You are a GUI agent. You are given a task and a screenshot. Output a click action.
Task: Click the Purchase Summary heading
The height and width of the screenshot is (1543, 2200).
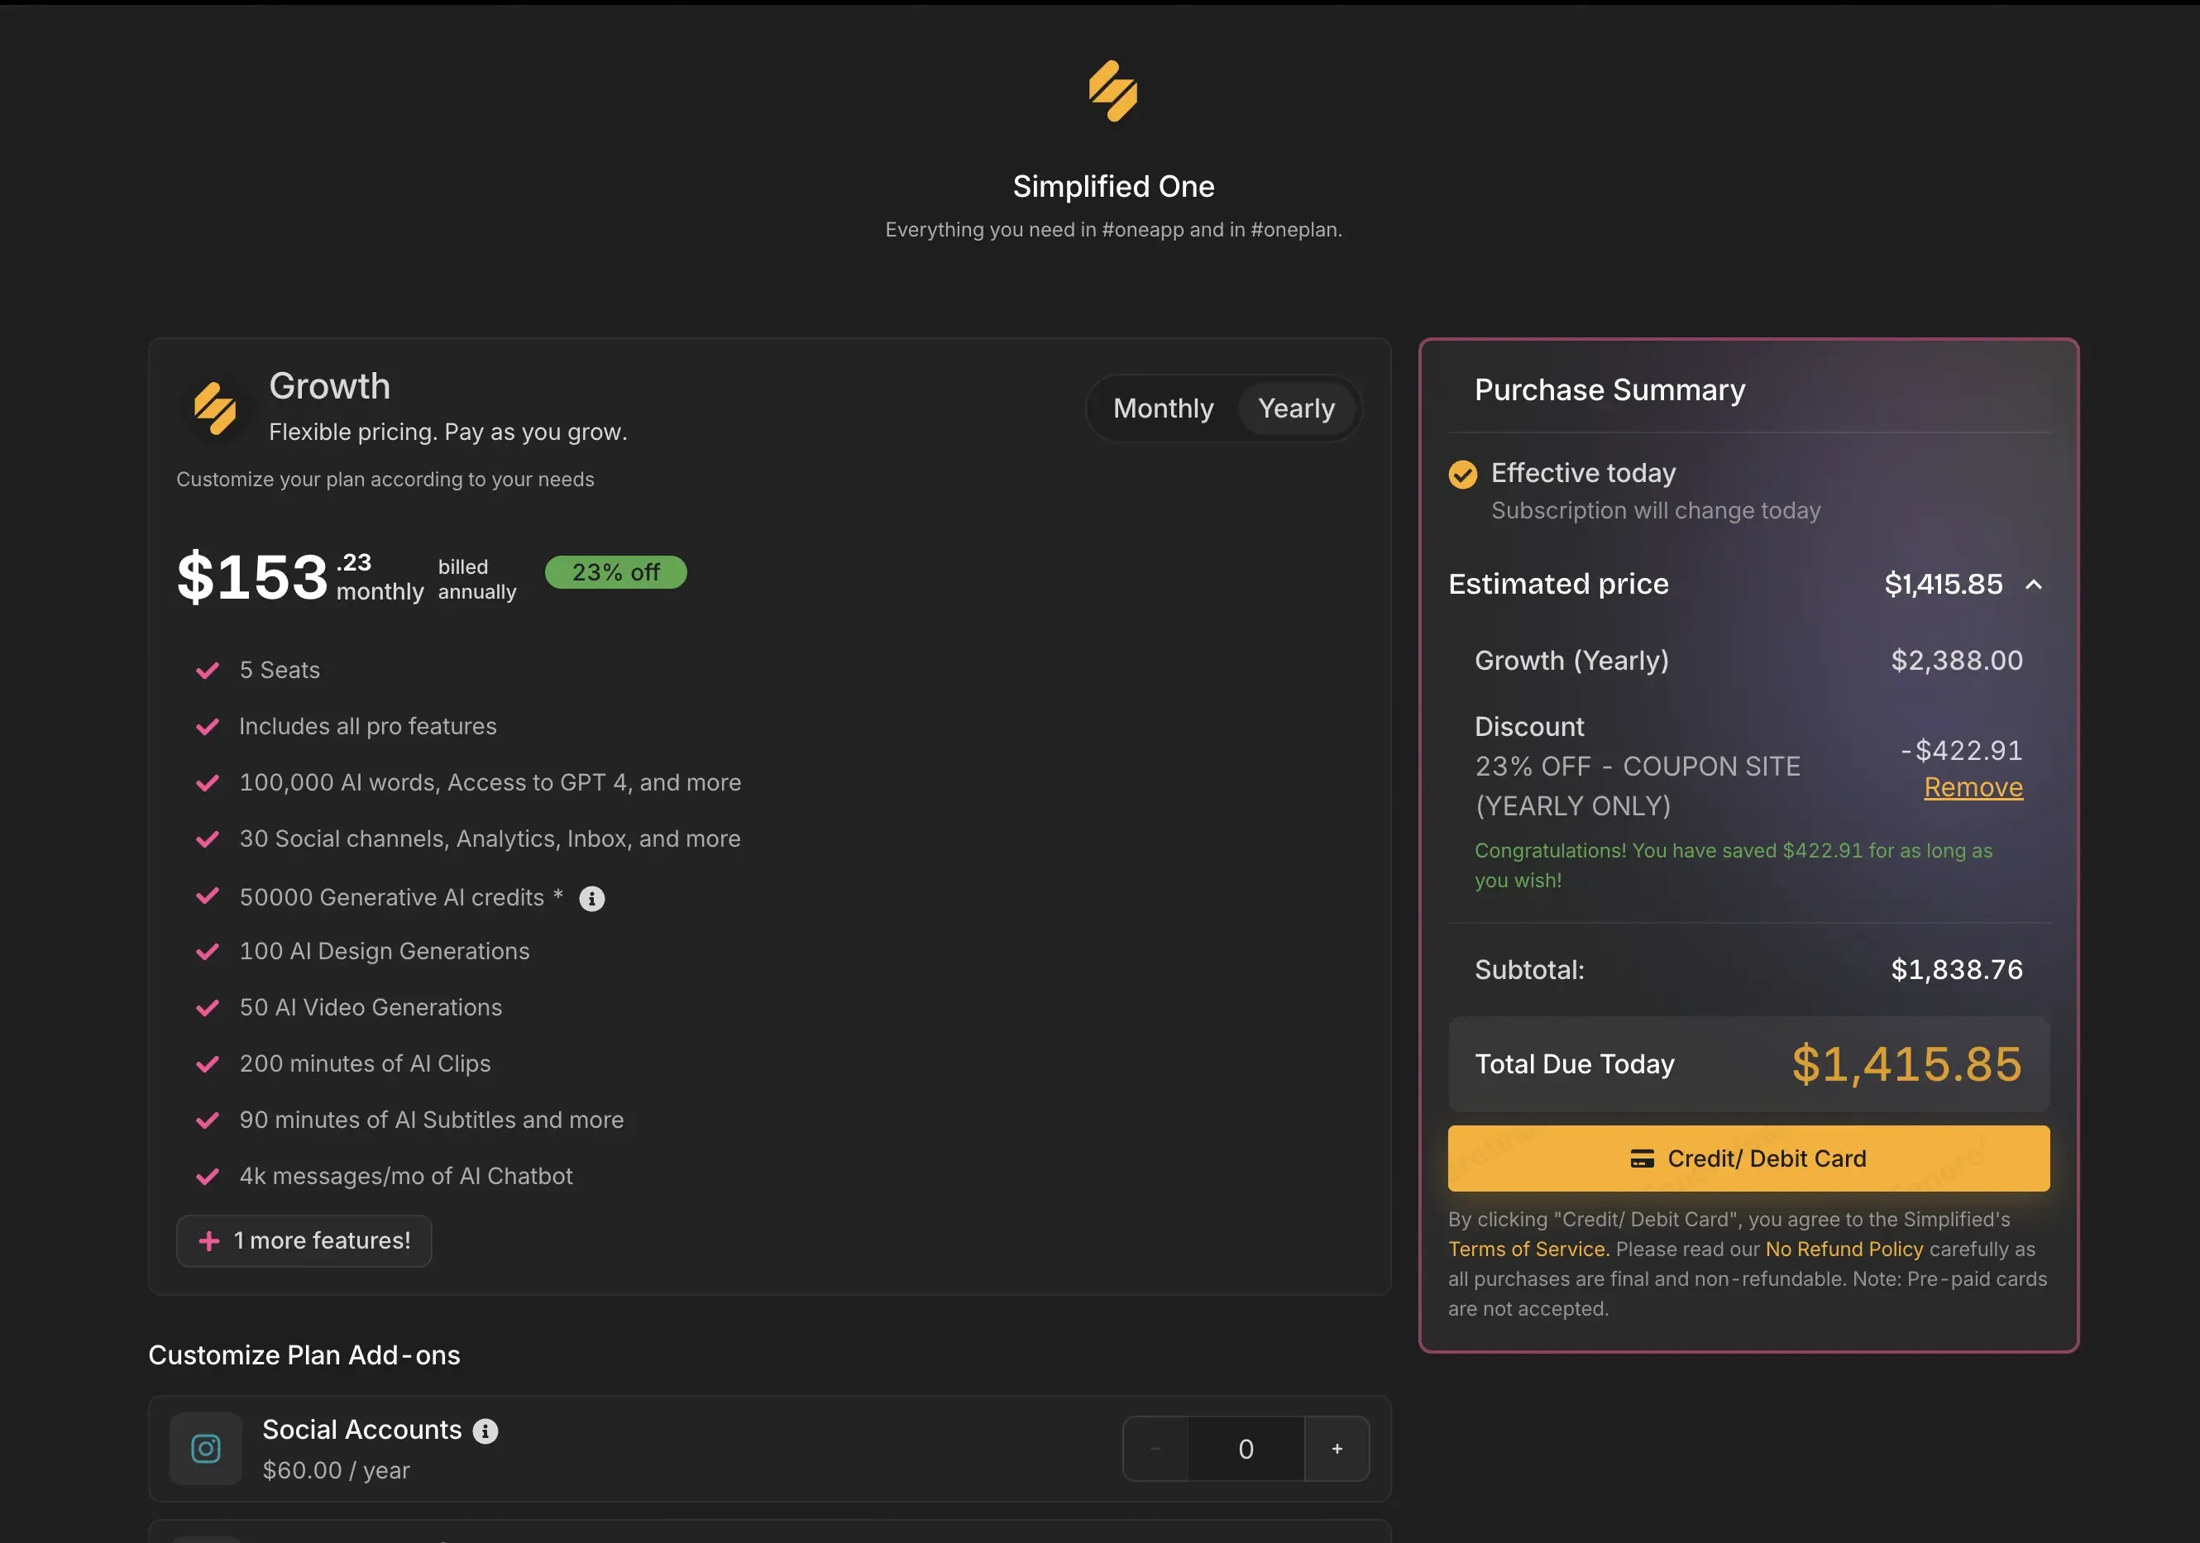click(x=1609, y=389)
